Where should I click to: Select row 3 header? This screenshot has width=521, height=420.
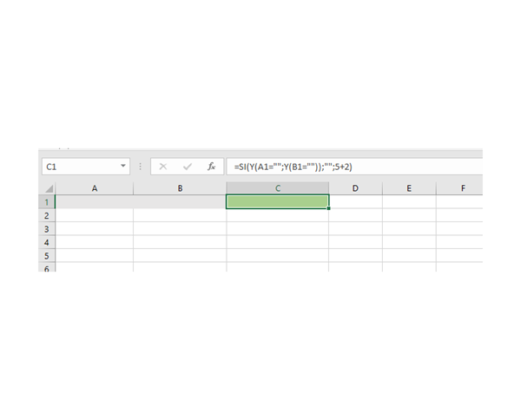pos(47,229)
